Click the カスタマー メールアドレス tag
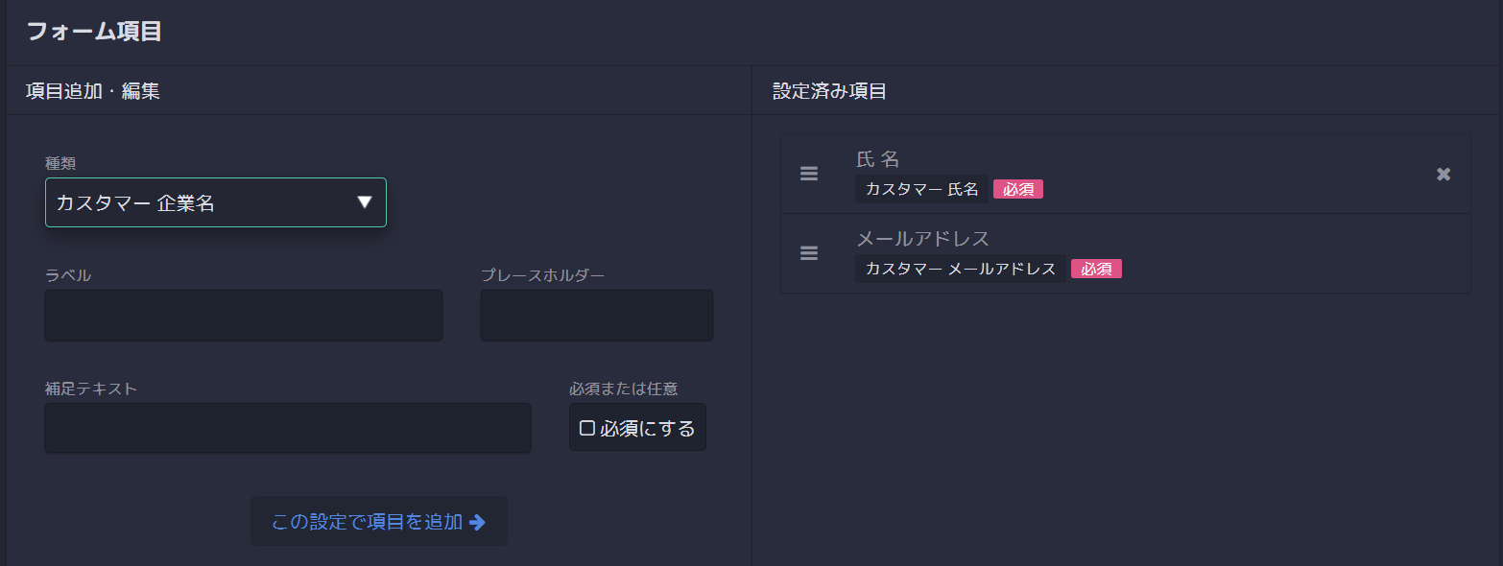The height and width of the screenshot is (566, 1503). point(961,269)
